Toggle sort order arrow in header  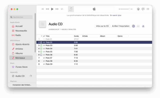pos(41,36)
